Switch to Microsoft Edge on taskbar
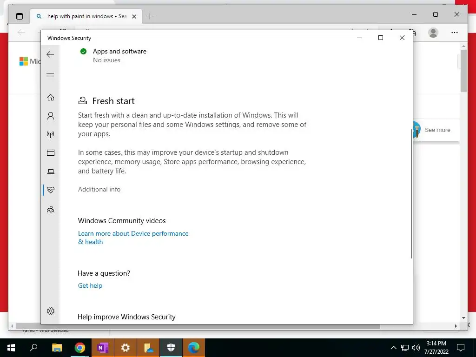 click(x=194, y=348)
